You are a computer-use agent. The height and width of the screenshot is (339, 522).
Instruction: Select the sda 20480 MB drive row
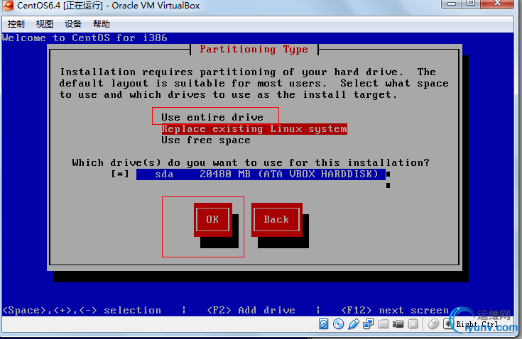pyautogui.click(x=261, y=174)
